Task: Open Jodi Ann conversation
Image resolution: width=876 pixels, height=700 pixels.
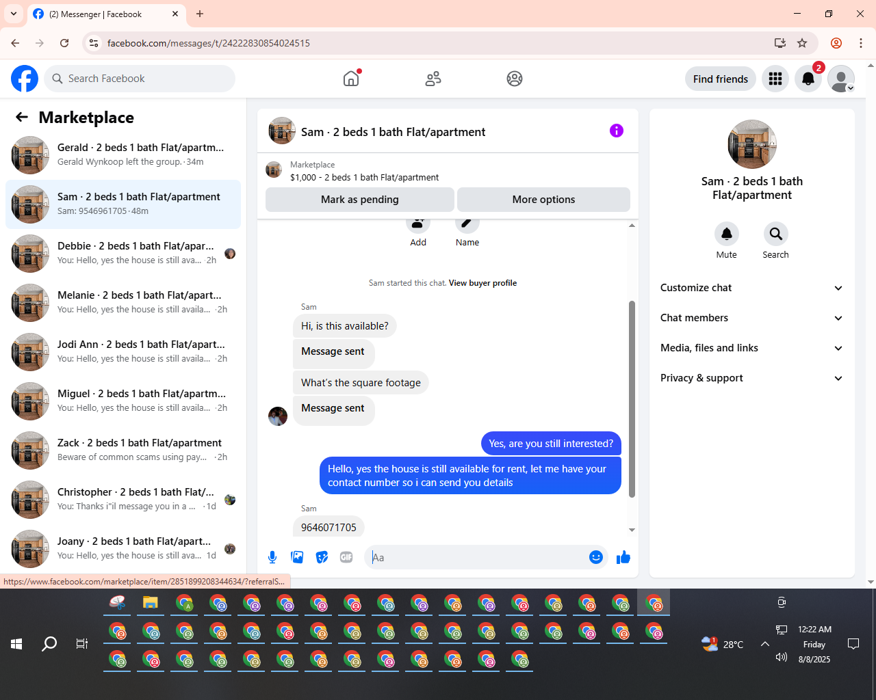Action: 123,352
